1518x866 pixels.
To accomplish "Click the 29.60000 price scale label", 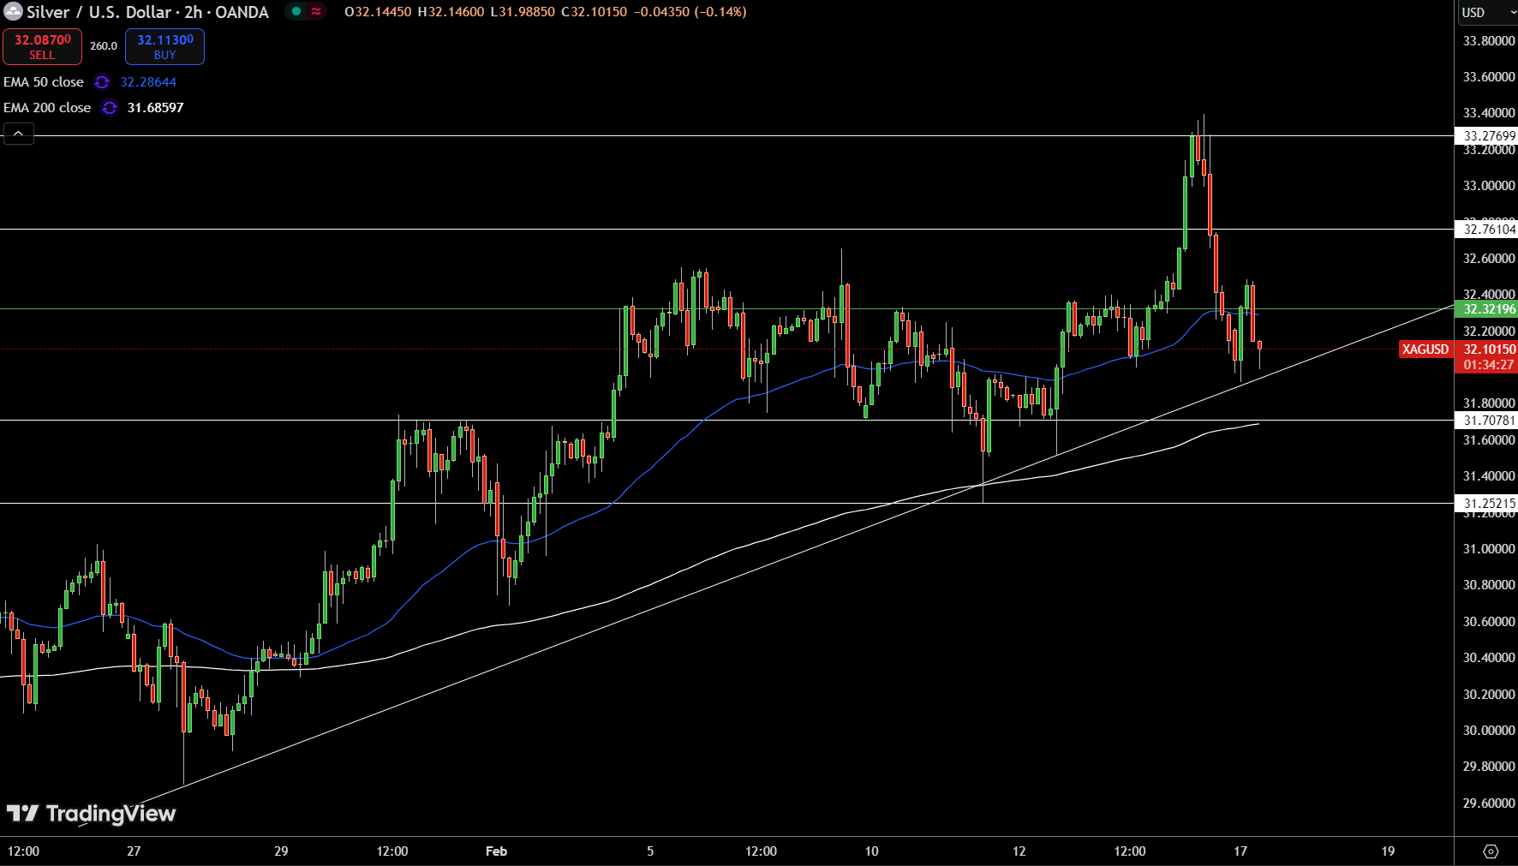I will (1489, 803).
